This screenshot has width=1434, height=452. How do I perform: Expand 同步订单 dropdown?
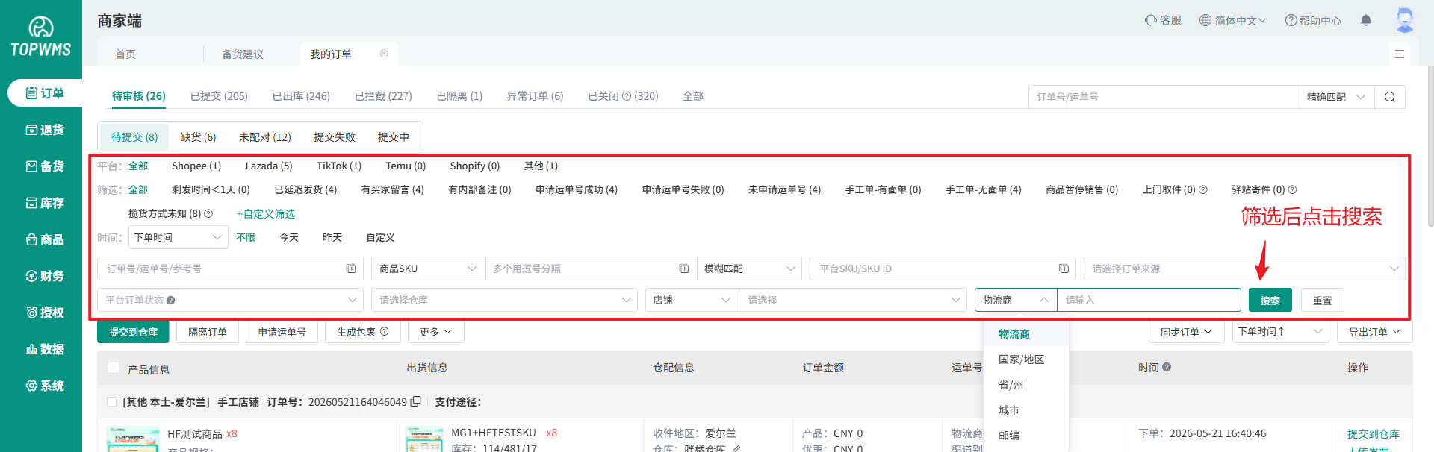[x=1186, y=332]
